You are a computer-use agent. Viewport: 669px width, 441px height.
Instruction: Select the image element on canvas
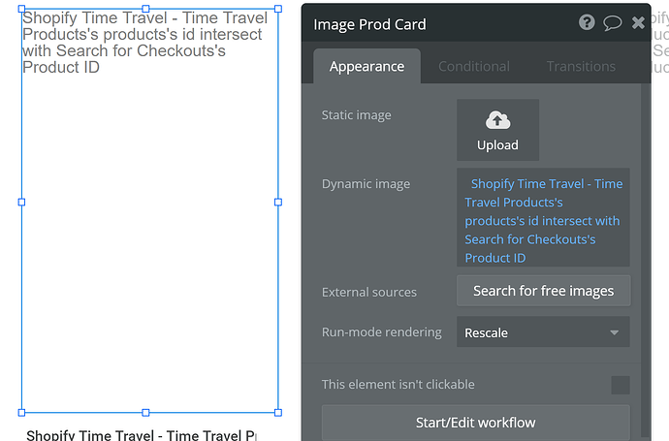[x=145, y=242]
